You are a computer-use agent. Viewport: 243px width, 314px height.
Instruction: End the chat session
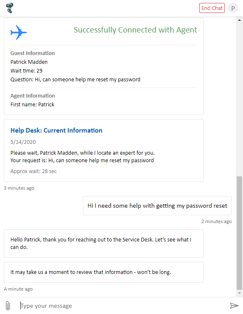pos(212,8)
